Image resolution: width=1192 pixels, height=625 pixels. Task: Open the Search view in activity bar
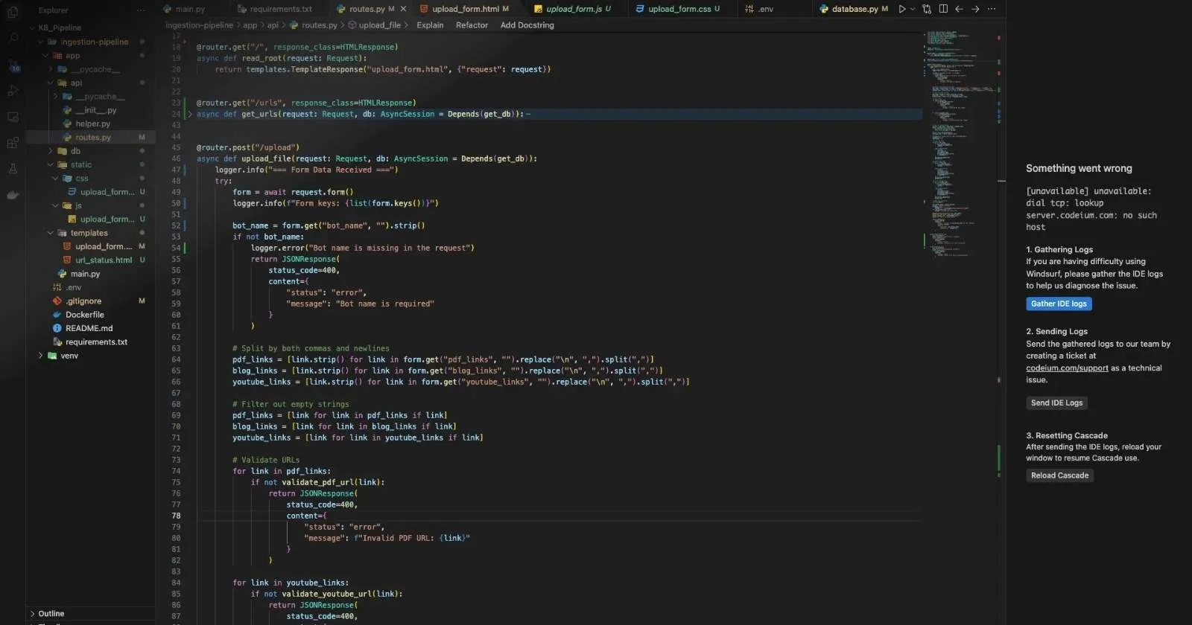[13, 37]
